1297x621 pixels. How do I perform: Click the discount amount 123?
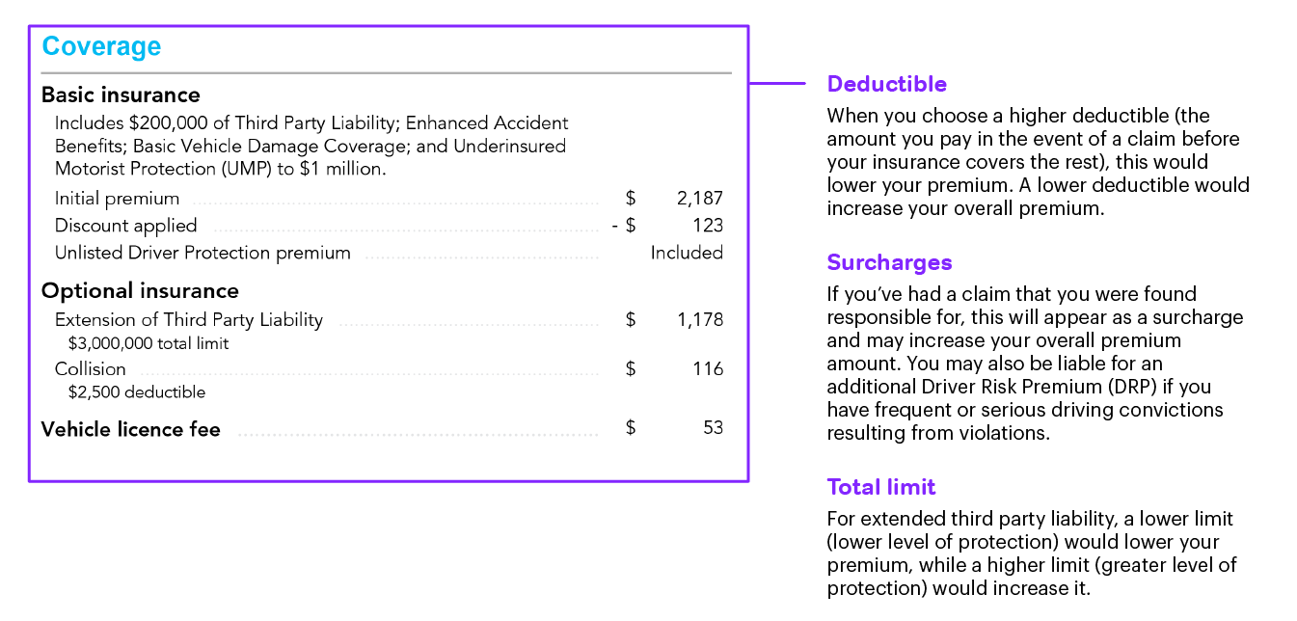pyautogui.click(x=708, y=226)
